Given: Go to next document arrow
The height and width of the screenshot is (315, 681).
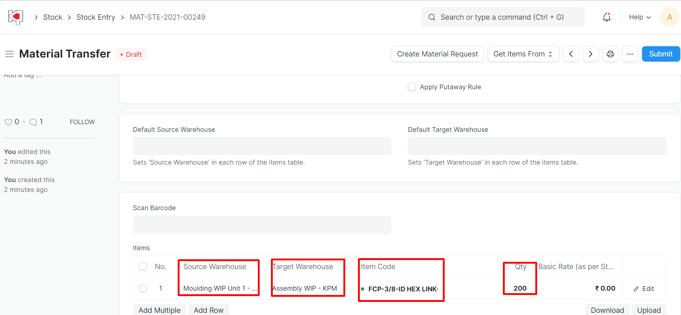Looking at the screenshot, I should click(590, 54).
